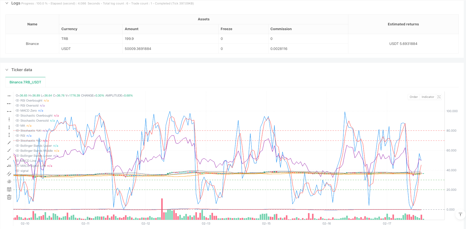
Task: Collapse the Ticker data section chevron
Action: (7, 70)
